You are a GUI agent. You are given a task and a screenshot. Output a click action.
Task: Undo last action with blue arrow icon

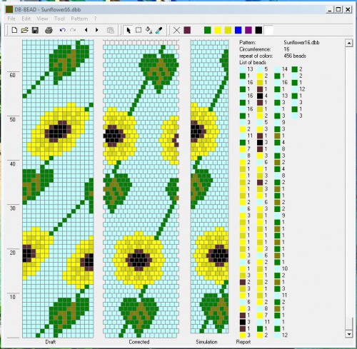click(x=63, y=30)
